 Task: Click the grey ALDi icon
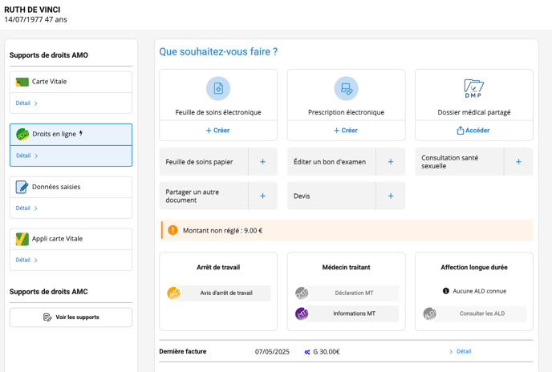(x=430, y=313)
